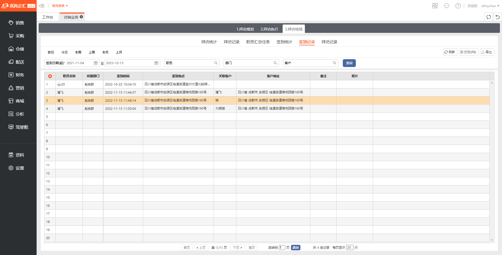The height and width of the screenshot is (255, 502).
Task: Click the table scrollbar down arrow
Action: [492, 240]
